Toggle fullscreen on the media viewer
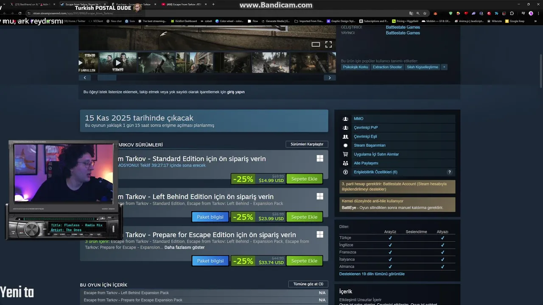 click(328, 44)
